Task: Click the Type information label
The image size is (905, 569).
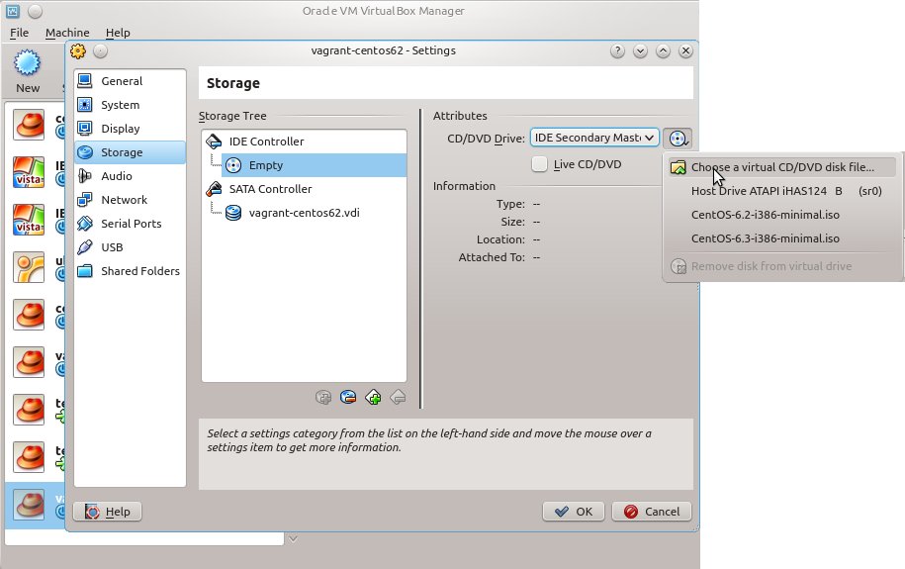Action: pos(510,204)
